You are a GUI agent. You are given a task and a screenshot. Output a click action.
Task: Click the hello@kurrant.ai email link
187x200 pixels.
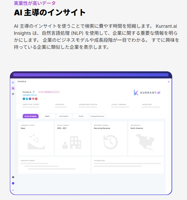tap(30, 95)
